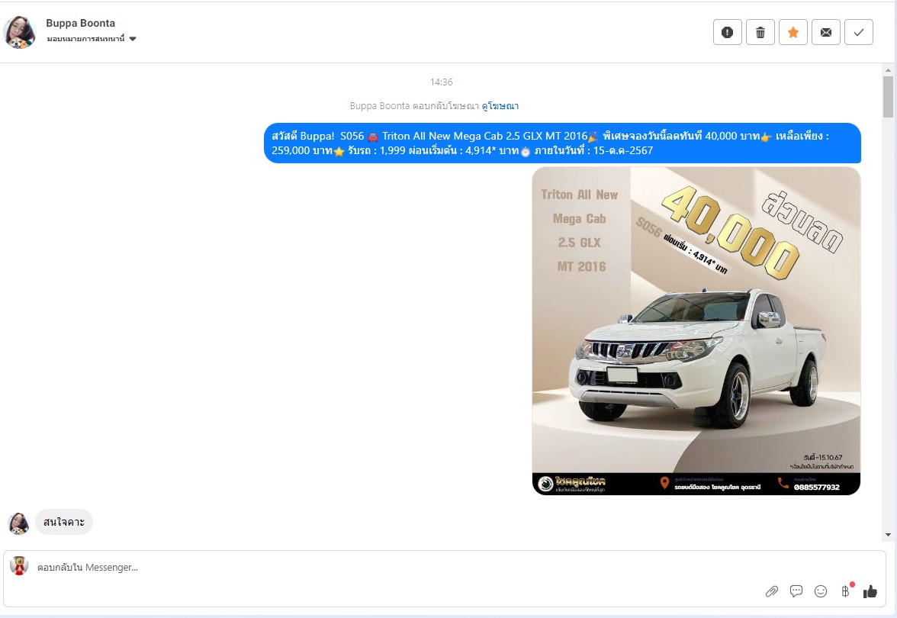Image resolution: width=897 pixels, height=618 pixels.
Task: Click the สนใจคาะ customer message
Action: 64,522
